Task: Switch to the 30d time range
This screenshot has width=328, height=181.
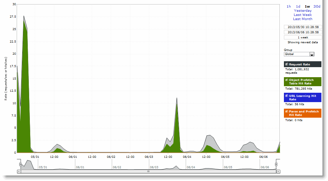Action: pyautogui.click(x=317, y=7)
